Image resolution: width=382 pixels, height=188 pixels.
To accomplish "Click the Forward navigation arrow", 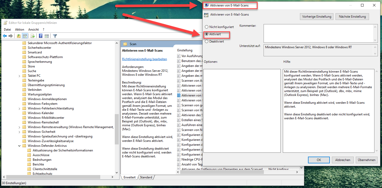I will (x=10, y=36).
